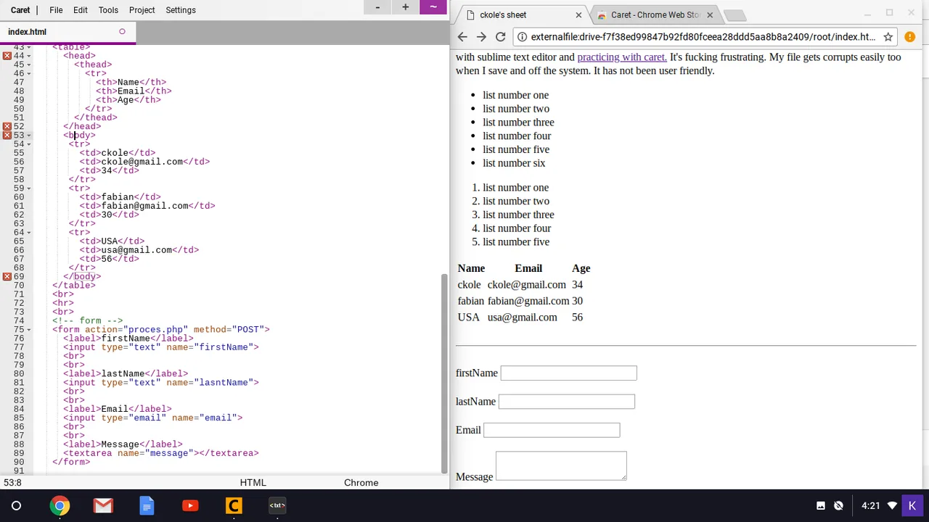
Task: Click the plus button in Caret title bar
Action: (405, 7)
